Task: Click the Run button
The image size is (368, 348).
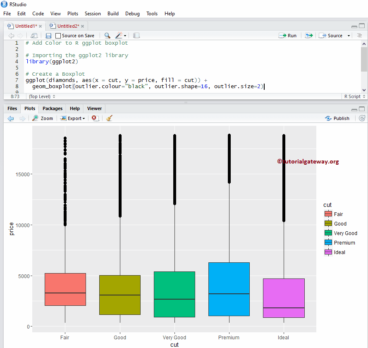Action: click(x=288, y=35)
